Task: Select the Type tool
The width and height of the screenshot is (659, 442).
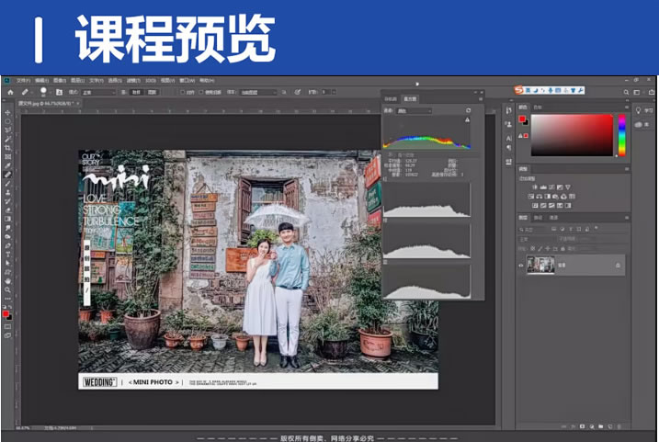Action: (x=7, y=255)
